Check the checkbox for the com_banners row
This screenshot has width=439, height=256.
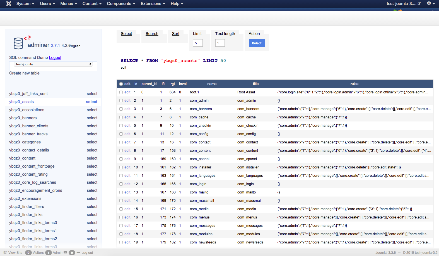121,109
